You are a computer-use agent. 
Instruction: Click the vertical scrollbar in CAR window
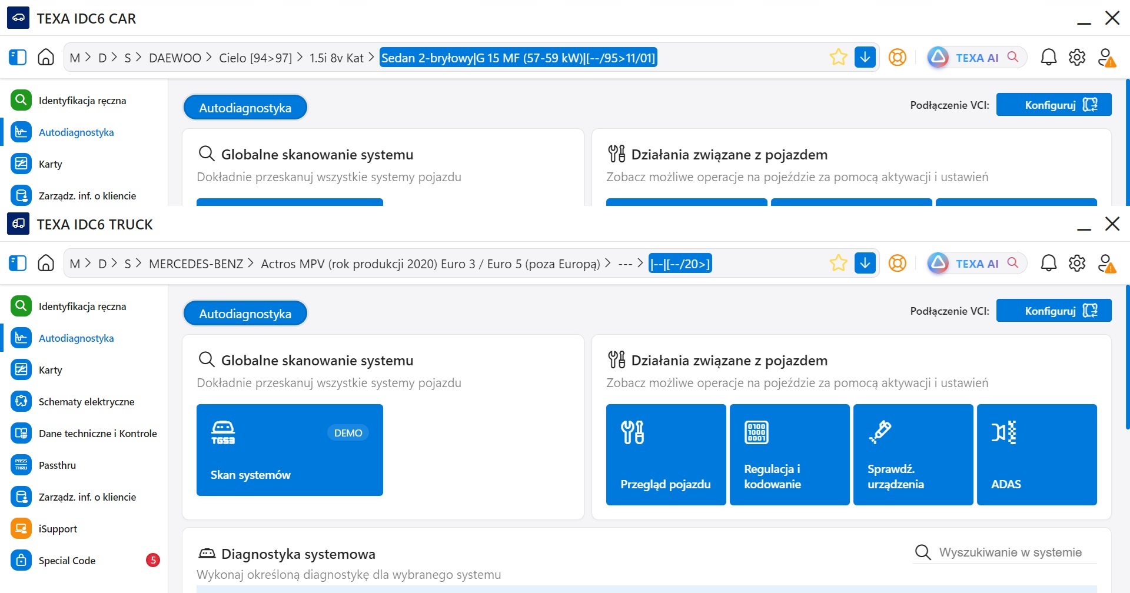pyautogui.click(x=1127, y=142)
